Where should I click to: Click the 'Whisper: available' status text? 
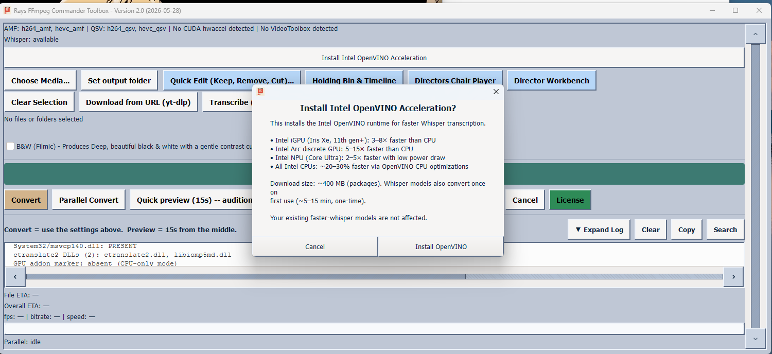[31, 40]
